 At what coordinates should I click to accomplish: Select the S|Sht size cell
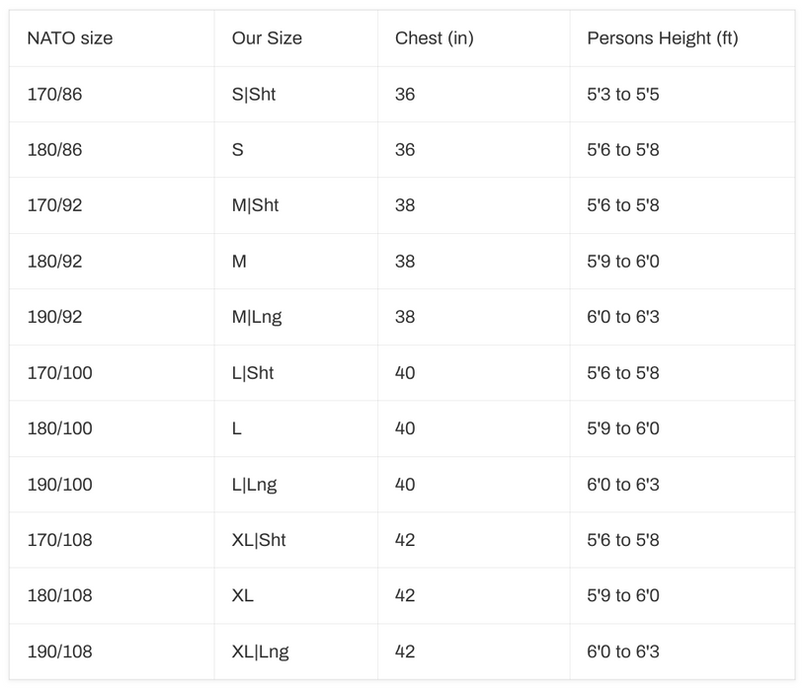coord(254,95)
